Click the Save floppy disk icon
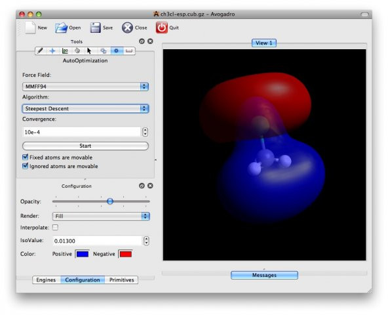The width and height of the screenshot is (388, 315). click(95, 28)
